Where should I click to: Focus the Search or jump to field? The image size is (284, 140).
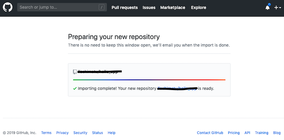(62, 8)
